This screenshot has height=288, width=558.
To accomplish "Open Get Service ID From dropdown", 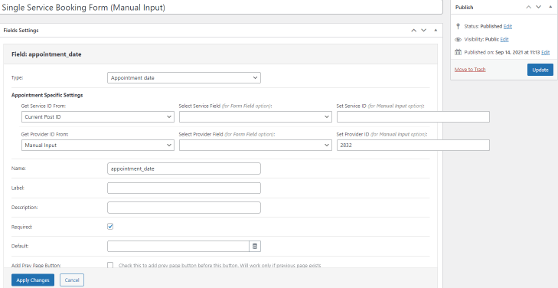I will coord(98,116).
